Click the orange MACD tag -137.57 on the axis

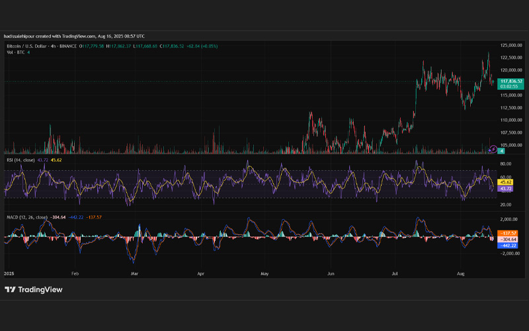coord(508,233)
